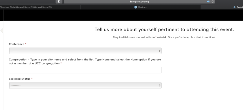Open the Ecclesial Status dropdown
Screen dimensions: 243x110
[x=85, y=86]
